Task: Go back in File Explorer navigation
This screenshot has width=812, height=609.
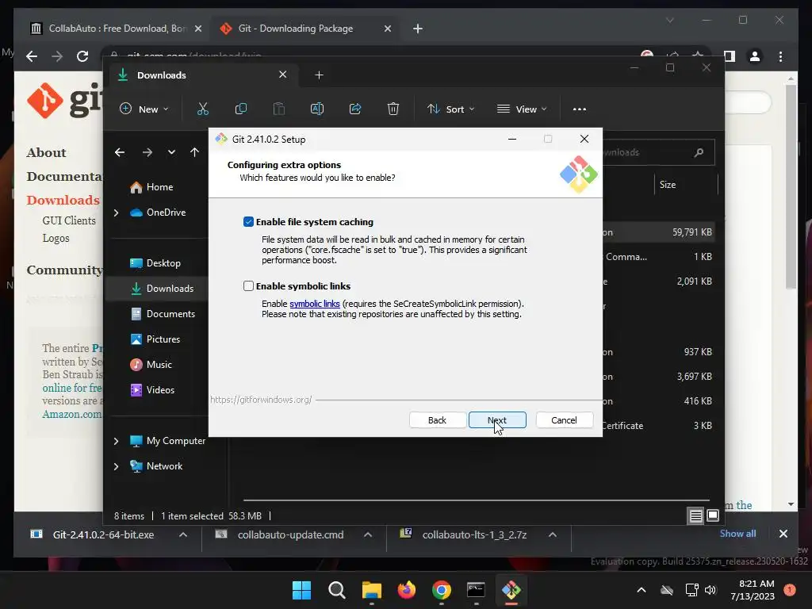Action: 120,152
